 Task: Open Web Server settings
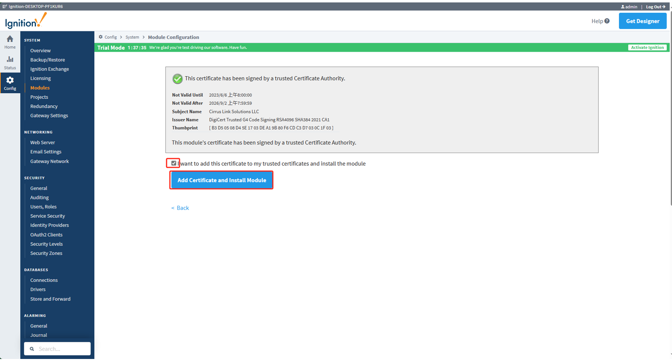(x=42, y=142)
